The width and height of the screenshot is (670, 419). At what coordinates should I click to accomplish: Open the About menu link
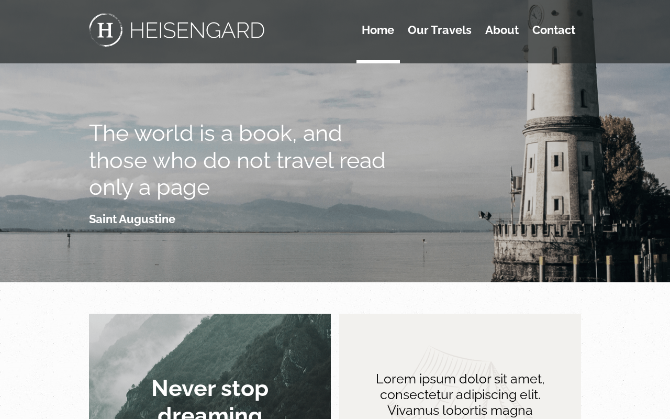click(501, 30)
